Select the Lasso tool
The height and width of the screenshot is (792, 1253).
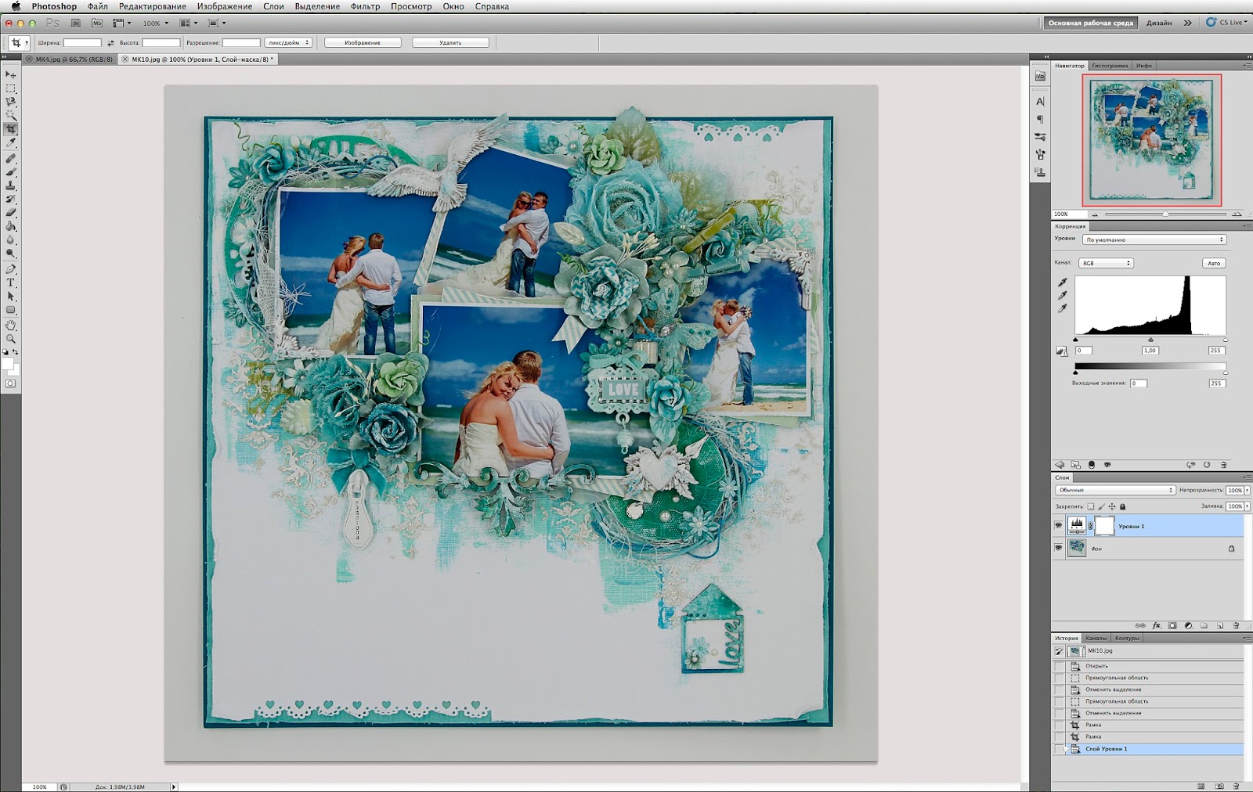[11, 102]
